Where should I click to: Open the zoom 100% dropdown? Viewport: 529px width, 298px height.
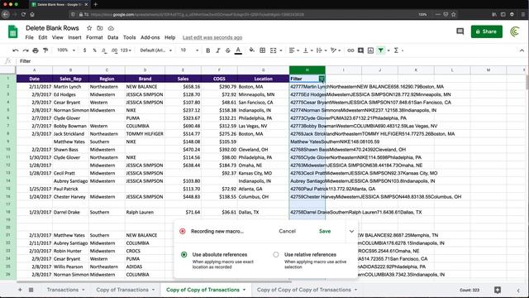(x=66, y=50)
